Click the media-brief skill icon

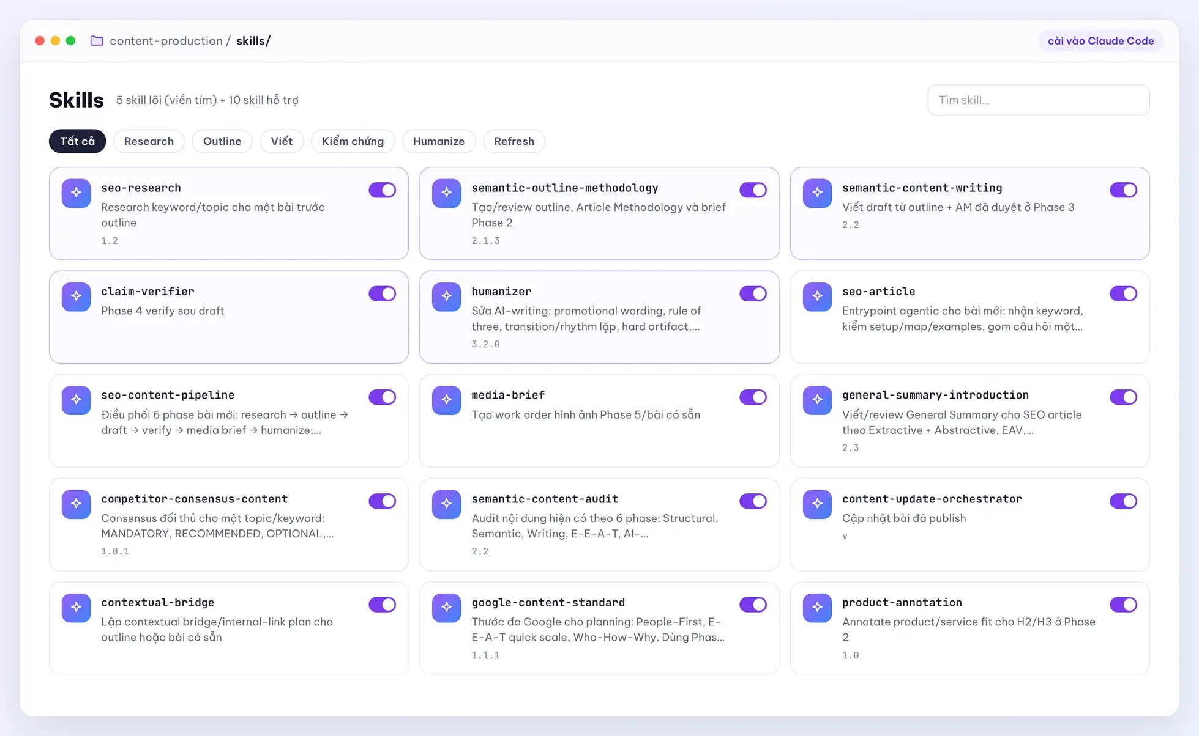pyautogui.click(x=446, y=400)
